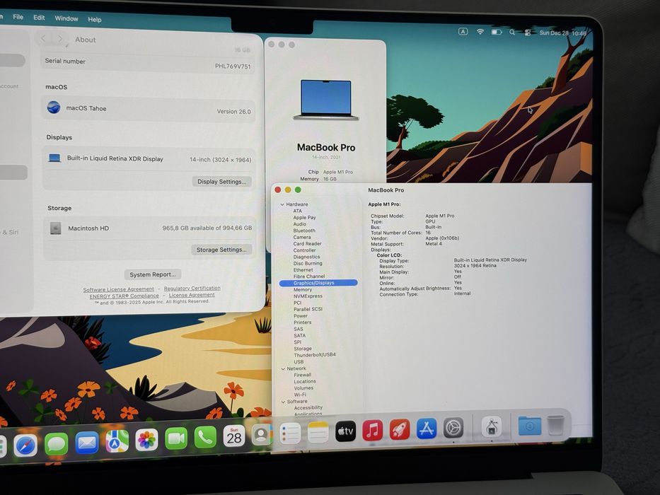Select Apple Pay in the hardware list
Image resolution: width=660 pixels, height=495 pixels.
coord(304,218)
